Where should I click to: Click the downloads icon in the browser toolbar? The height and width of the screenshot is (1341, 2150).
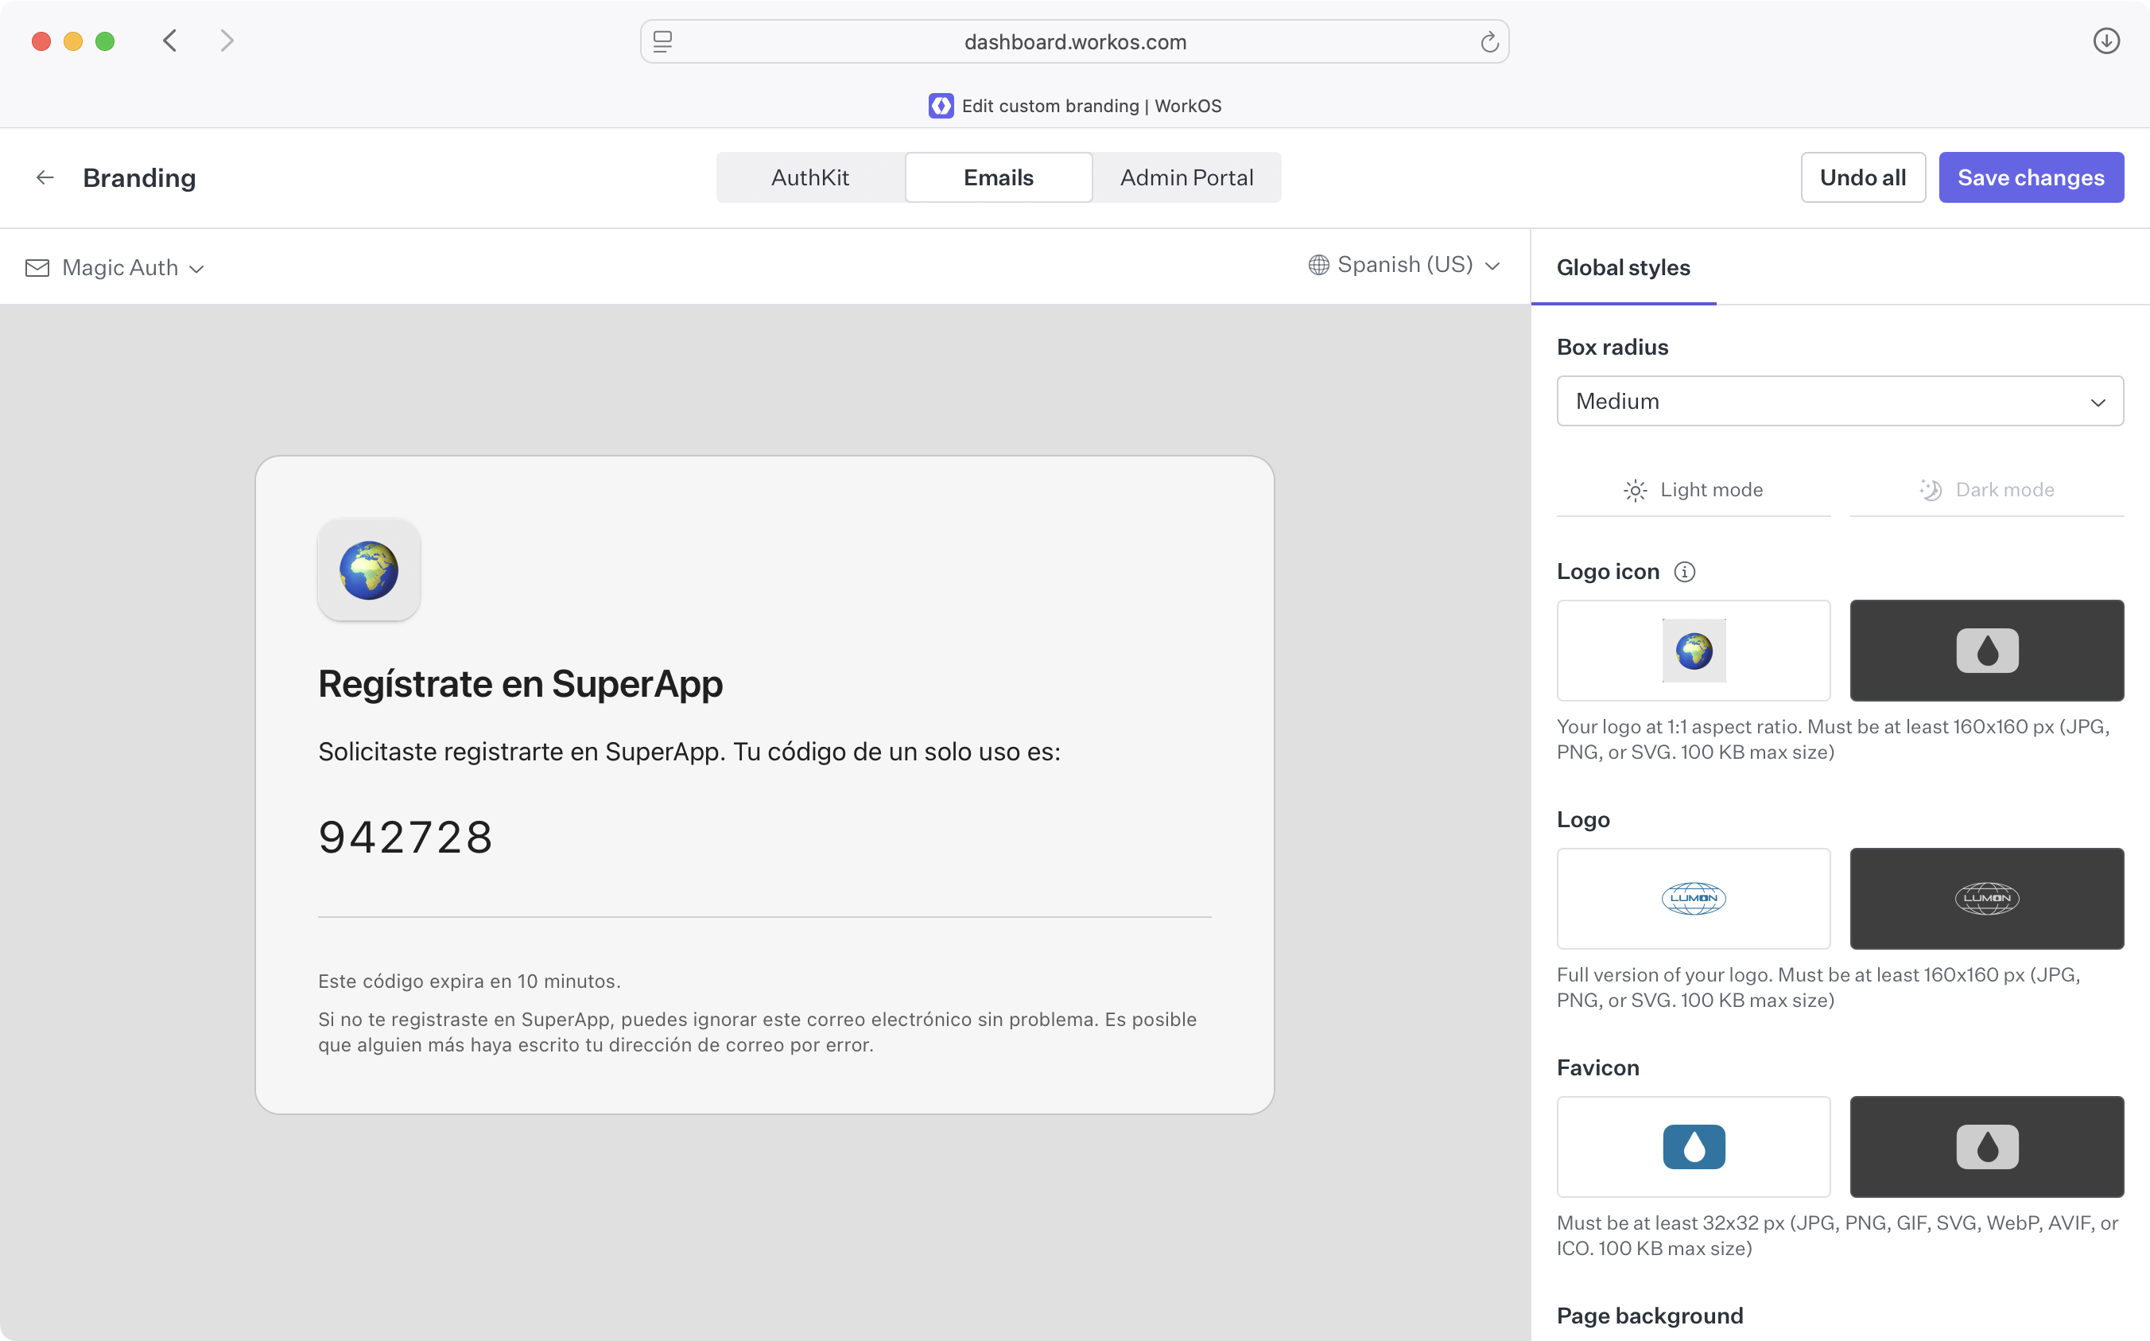[x=2106, y=41]
